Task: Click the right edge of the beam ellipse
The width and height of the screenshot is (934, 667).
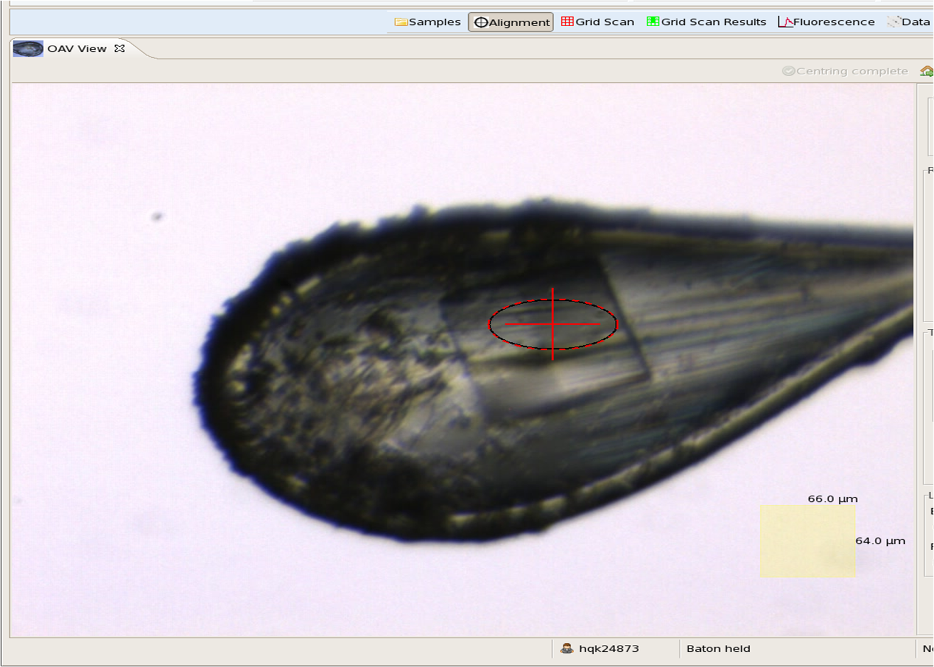Action: pos(617,324)
